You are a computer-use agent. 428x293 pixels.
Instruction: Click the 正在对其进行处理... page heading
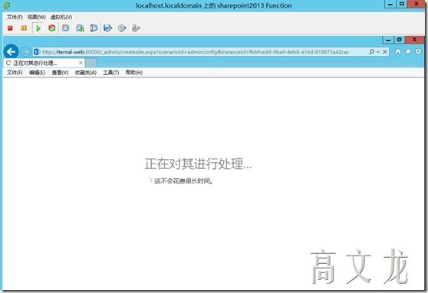click(x=198, y=164)
